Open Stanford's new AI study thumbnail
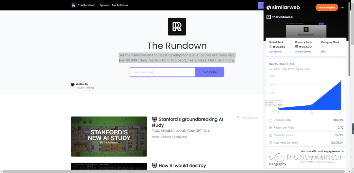The height and width of the screenshot is (173, 354). (x=109, y=137)
